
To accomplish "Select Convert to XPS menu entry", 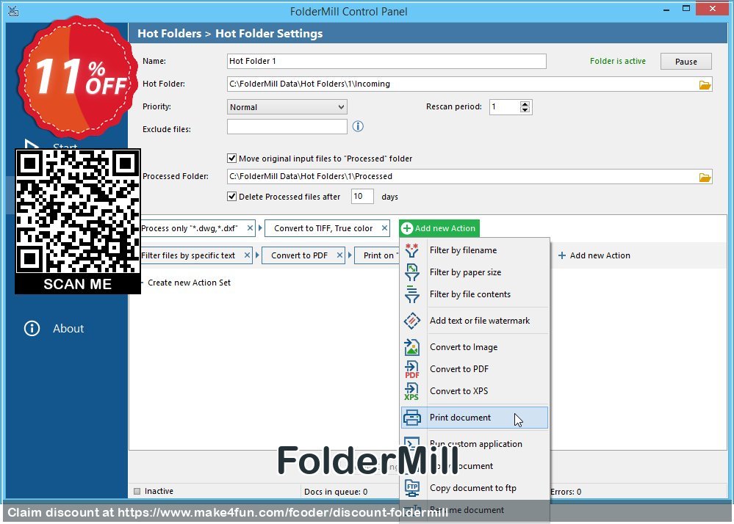I will [x=475, y=391].
